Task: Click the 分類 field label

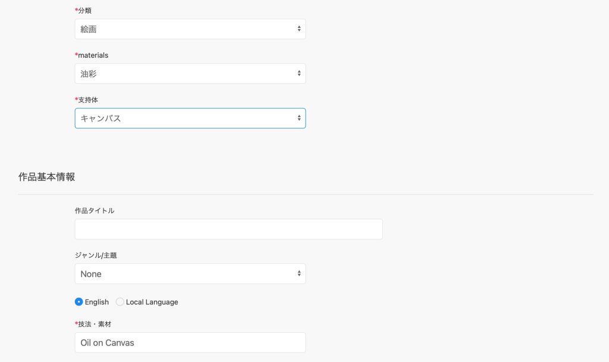Action: coord(84,11)
